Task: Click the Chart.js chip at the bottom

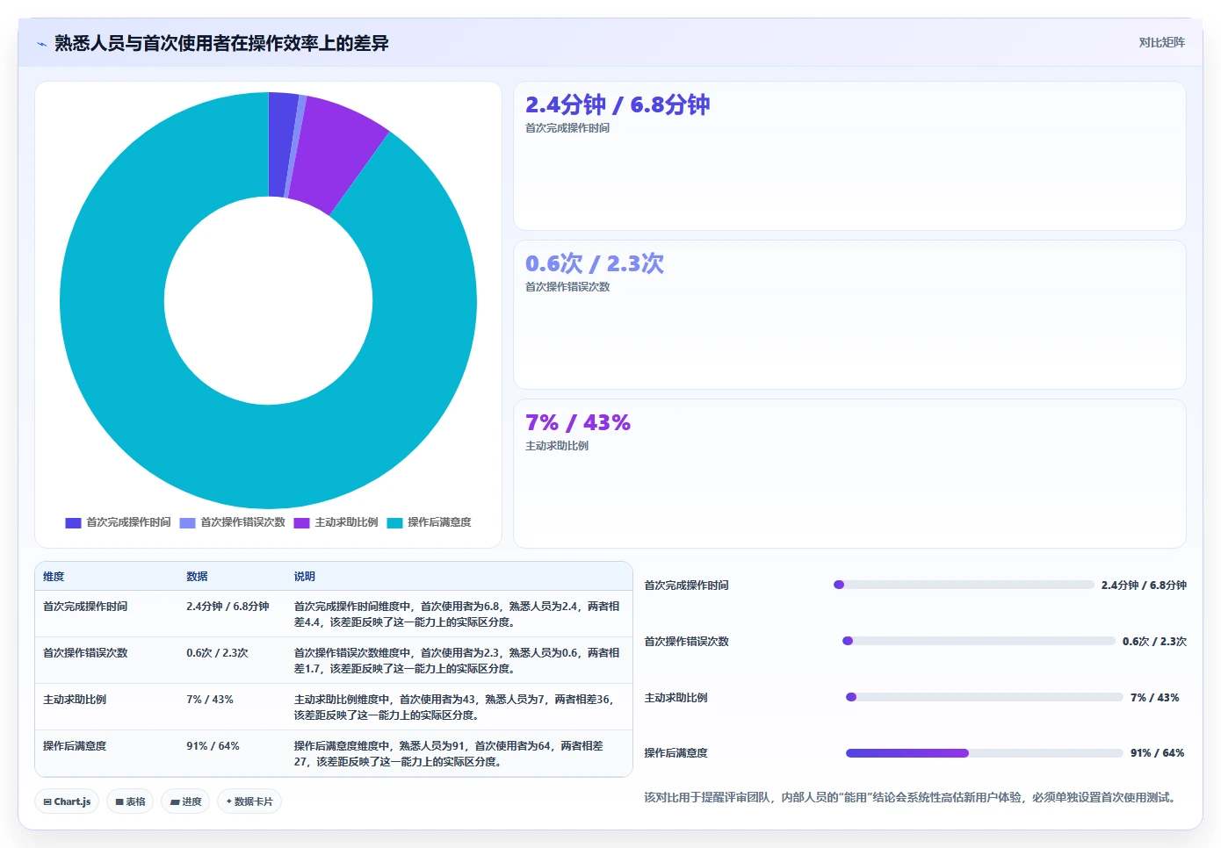Action: (68, 801)
